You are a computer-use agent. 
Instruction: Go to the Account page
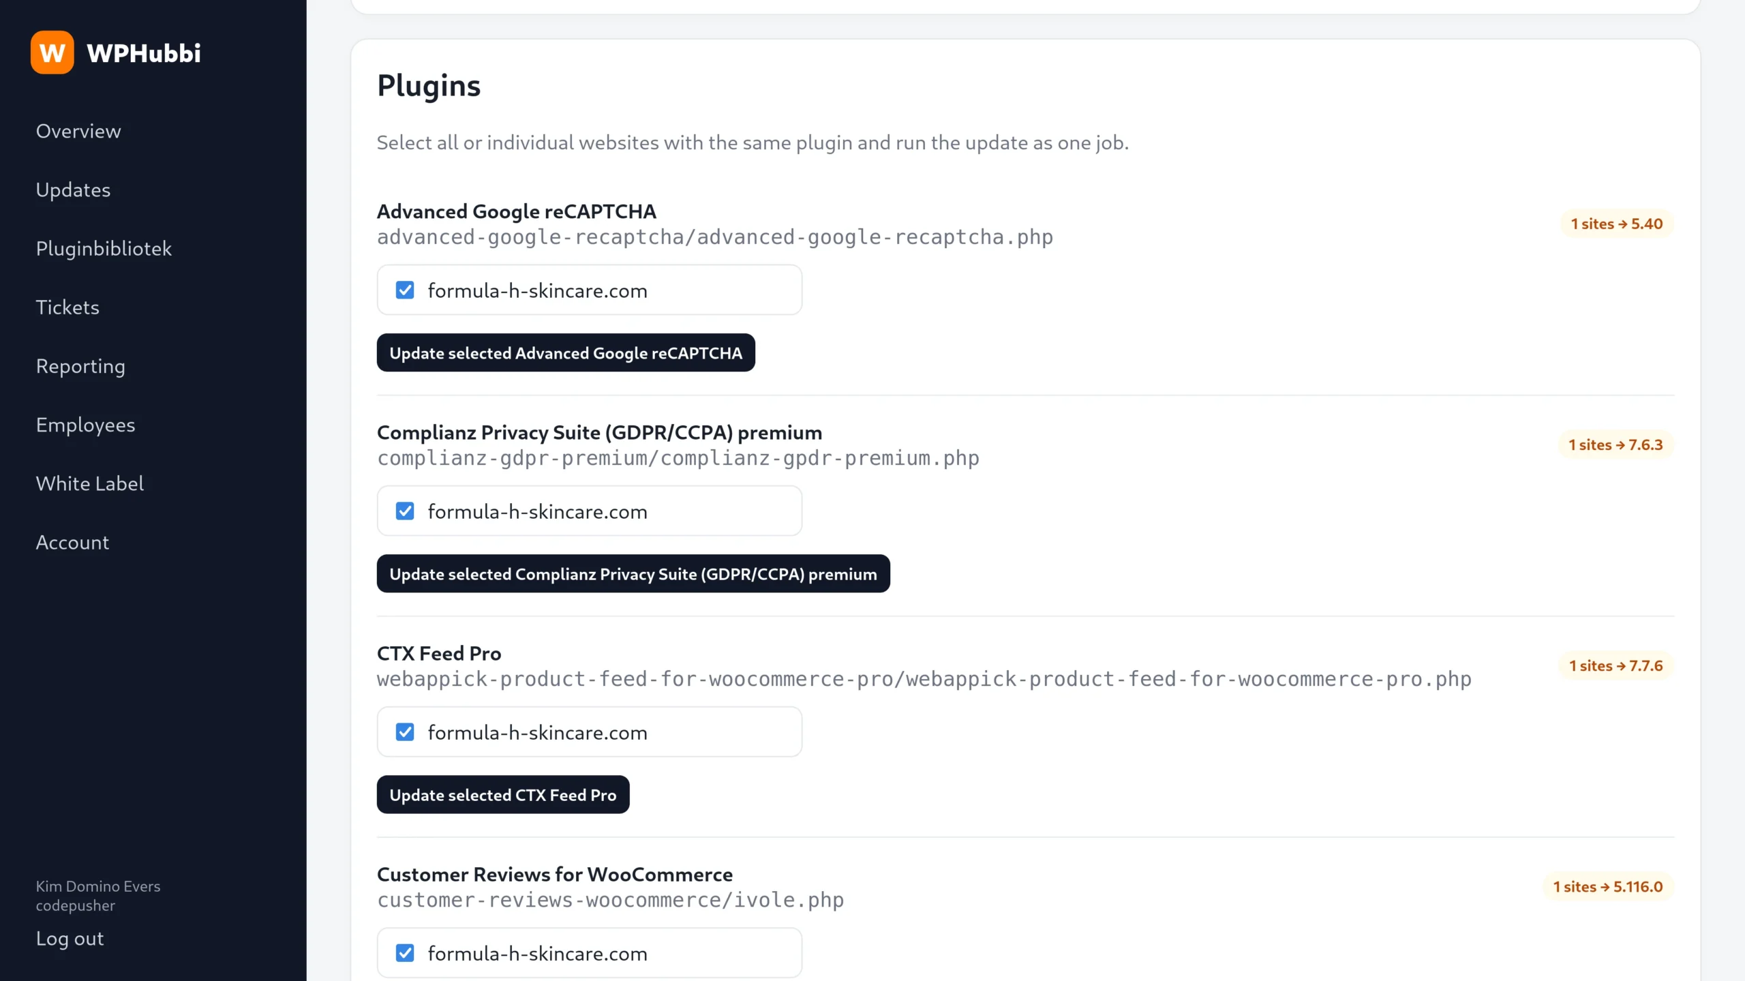72,542
